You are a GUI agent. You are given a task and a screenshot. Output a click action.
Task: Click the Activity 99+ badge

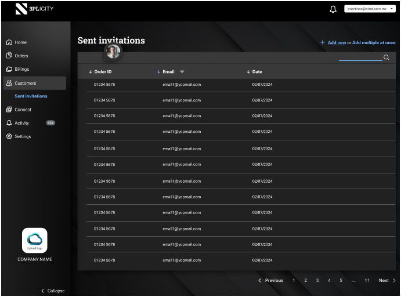[x=50, y=123]
